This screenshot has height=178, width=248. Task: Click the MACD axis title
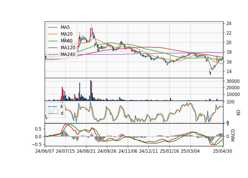coord(233,135)
